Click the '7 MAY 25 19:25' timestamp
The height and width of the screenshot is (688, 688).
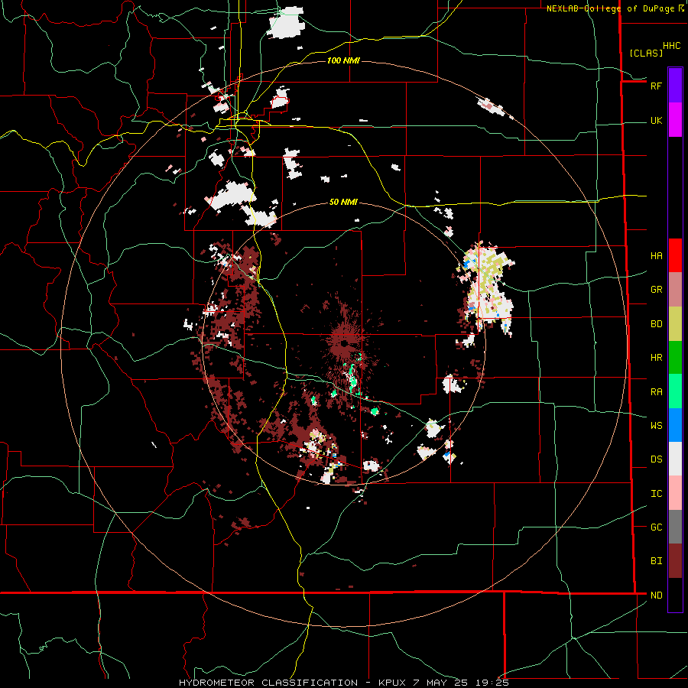pyautogui.click(x=461, y=683)
